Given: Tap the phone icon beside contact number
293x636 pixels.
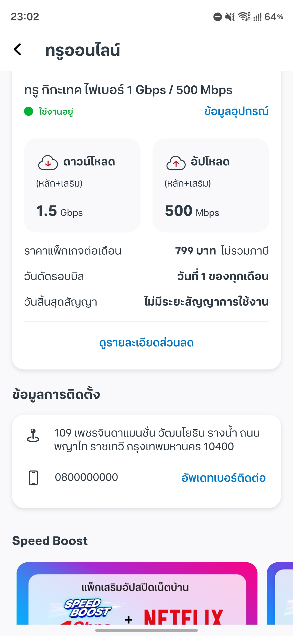Looking at the screenshot, I should coord(33,478).
